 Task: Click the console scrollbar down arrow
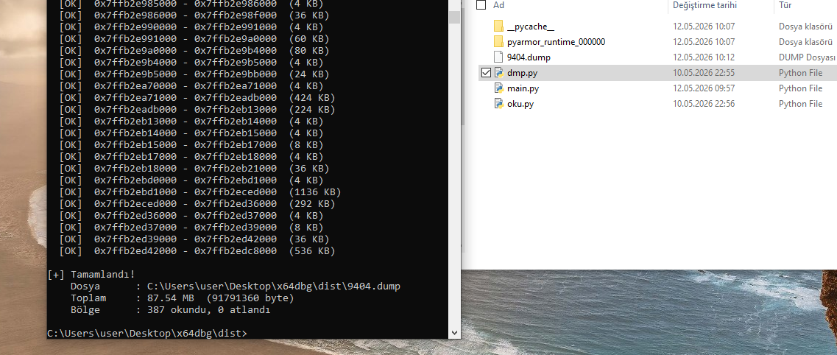coord(454,333)
